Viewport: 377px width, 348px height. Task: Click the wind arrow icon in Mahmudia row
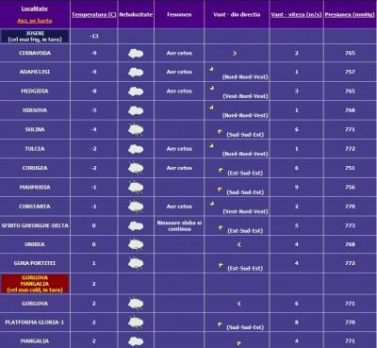coord(220,190)
